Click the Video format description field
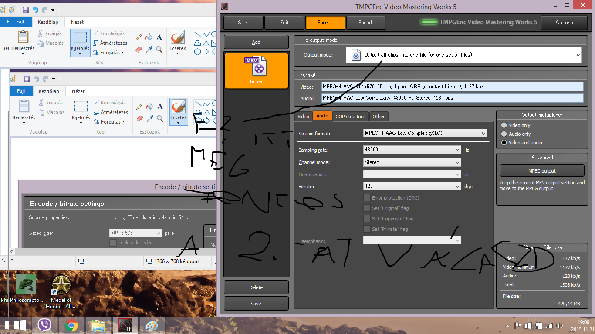 click(x=452, y=87)
